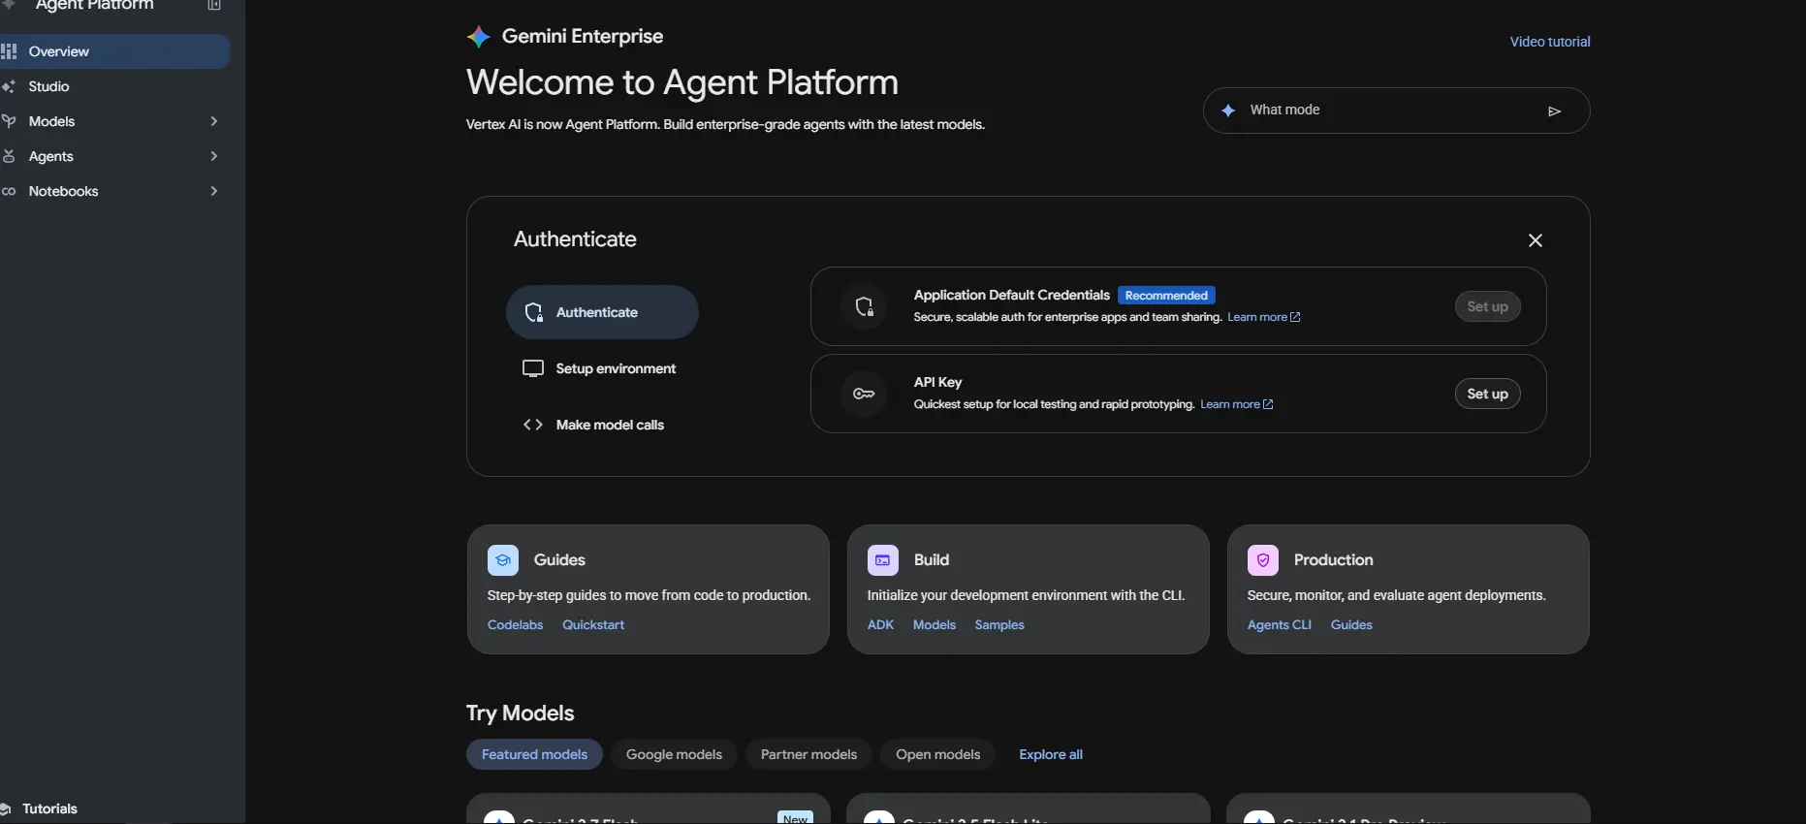This screenshot has width=1806, height=824.
Task: Open the ADK link in Build card
Action: tap(880, 625)
